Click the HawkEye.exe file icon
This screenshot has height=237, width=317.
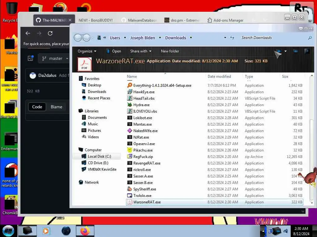130,92
